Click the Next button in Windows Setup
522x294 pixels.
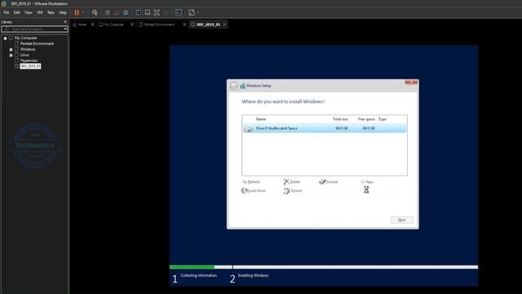click(x=402, y=220)
